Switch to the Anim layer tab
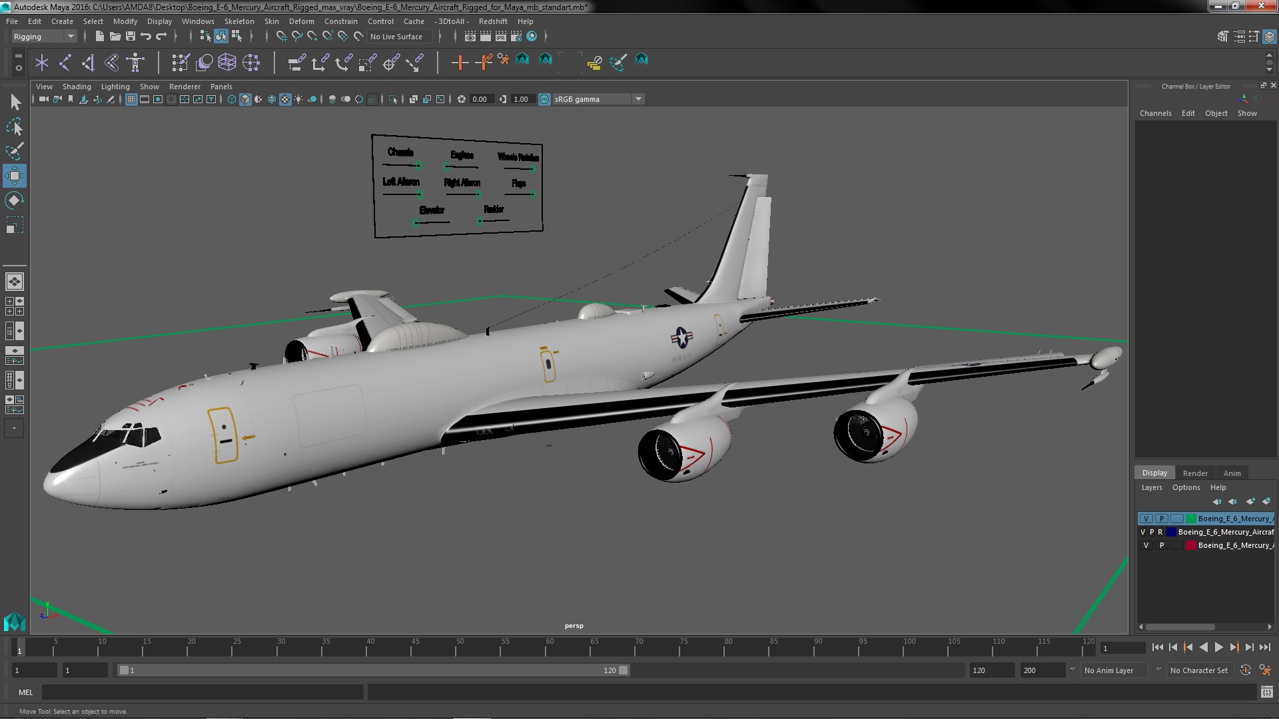Image resolution: width=1279 pixels, height=719 pixels. click(1232, 473)
